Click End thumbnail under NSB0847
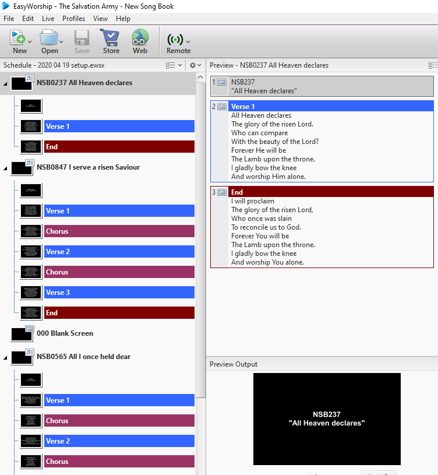Image resolution: width=438 pixels, height=475 pixels. tap(31, 313)
